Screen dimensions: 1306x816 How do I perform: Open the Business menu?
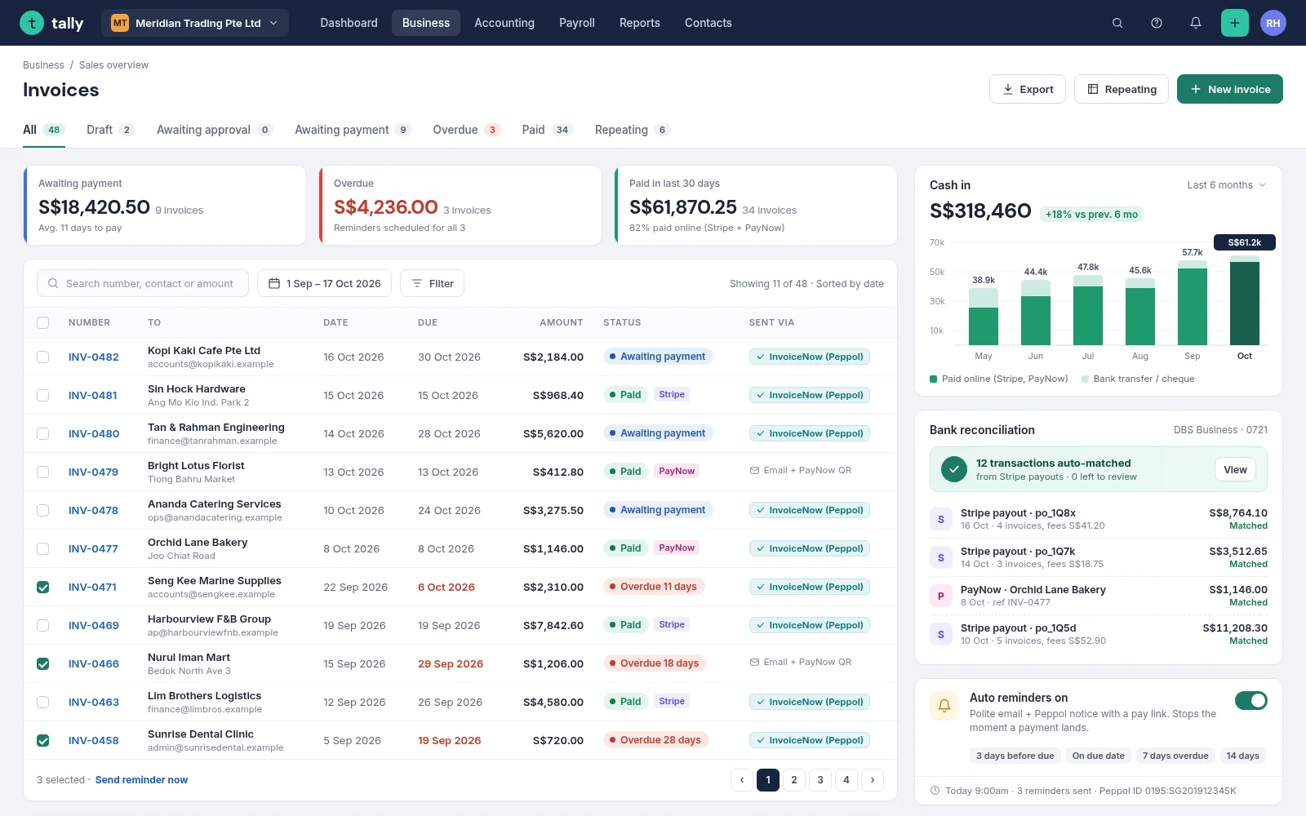(425, 23)
